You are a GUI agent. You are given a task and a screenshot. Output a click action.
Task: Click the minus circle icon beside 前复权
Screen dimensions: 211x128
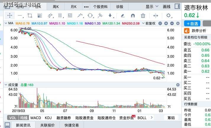point(160,23)
